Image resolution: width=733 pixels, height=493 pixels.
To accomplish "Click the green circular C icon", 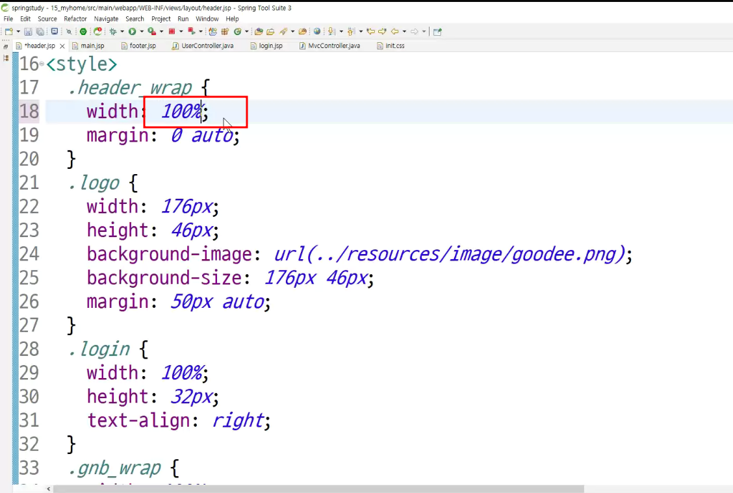I will tap(237, 31).
